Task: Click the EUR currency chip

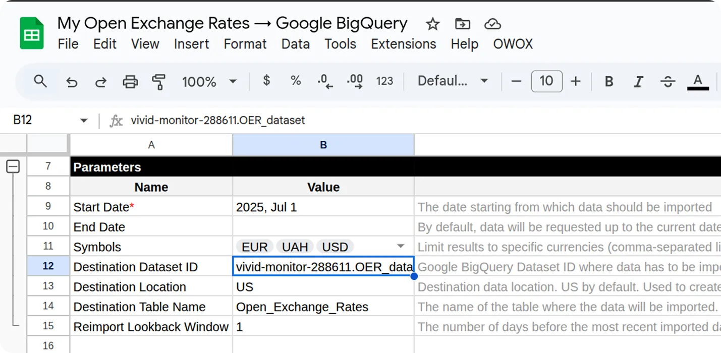Action: point(255,247)
